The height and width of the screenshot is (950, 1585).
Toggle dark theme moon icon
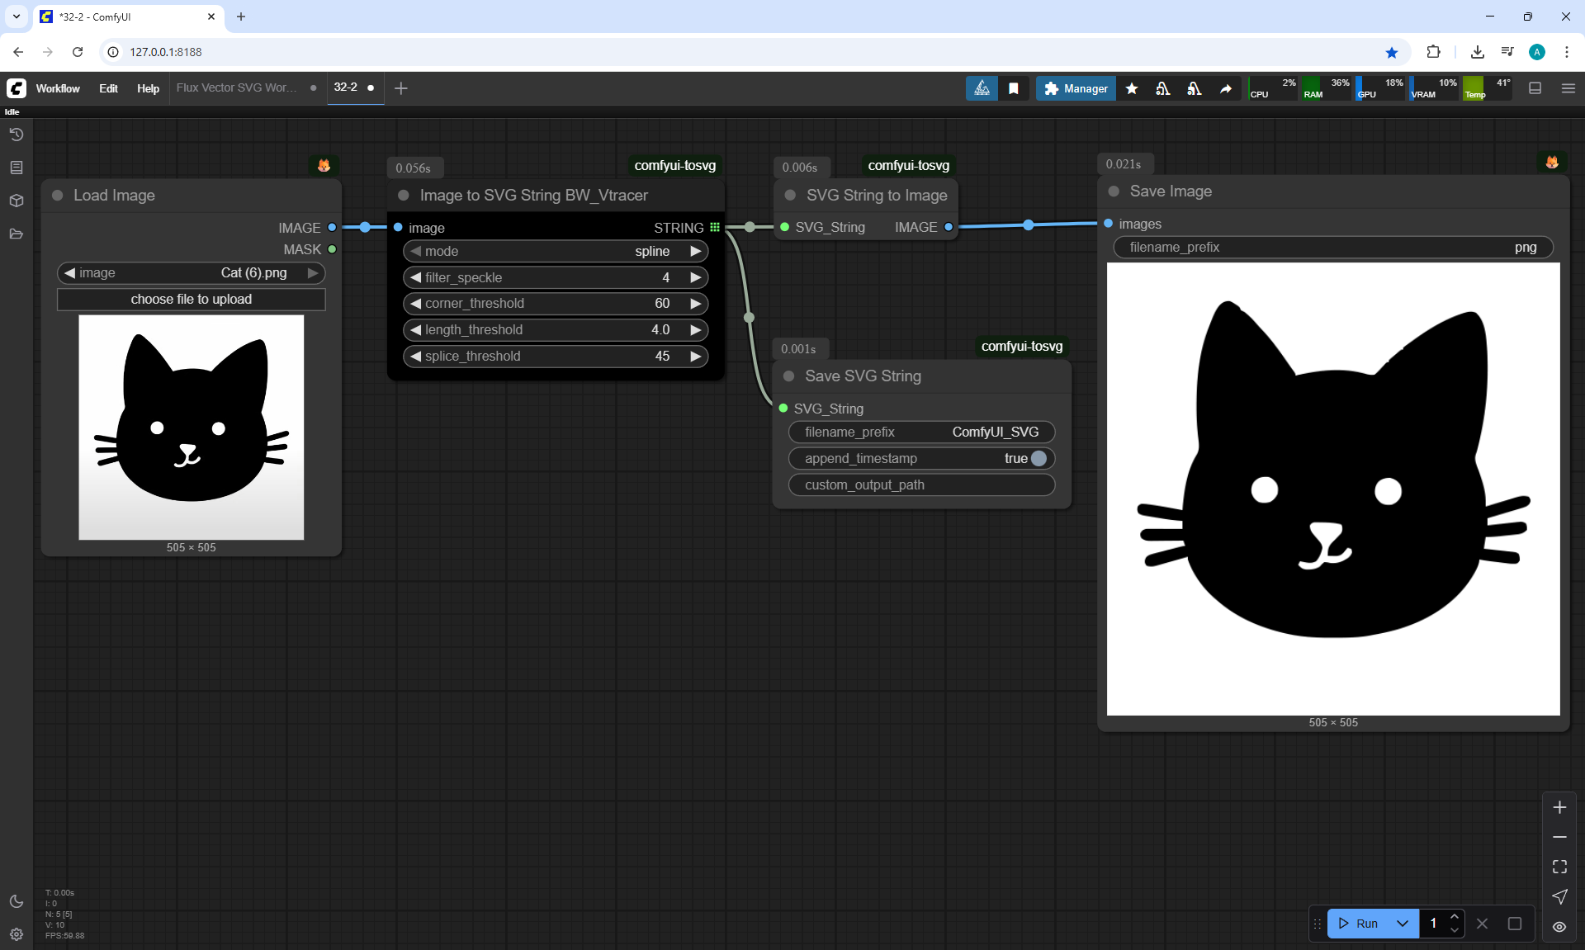(x=17, y=901)
